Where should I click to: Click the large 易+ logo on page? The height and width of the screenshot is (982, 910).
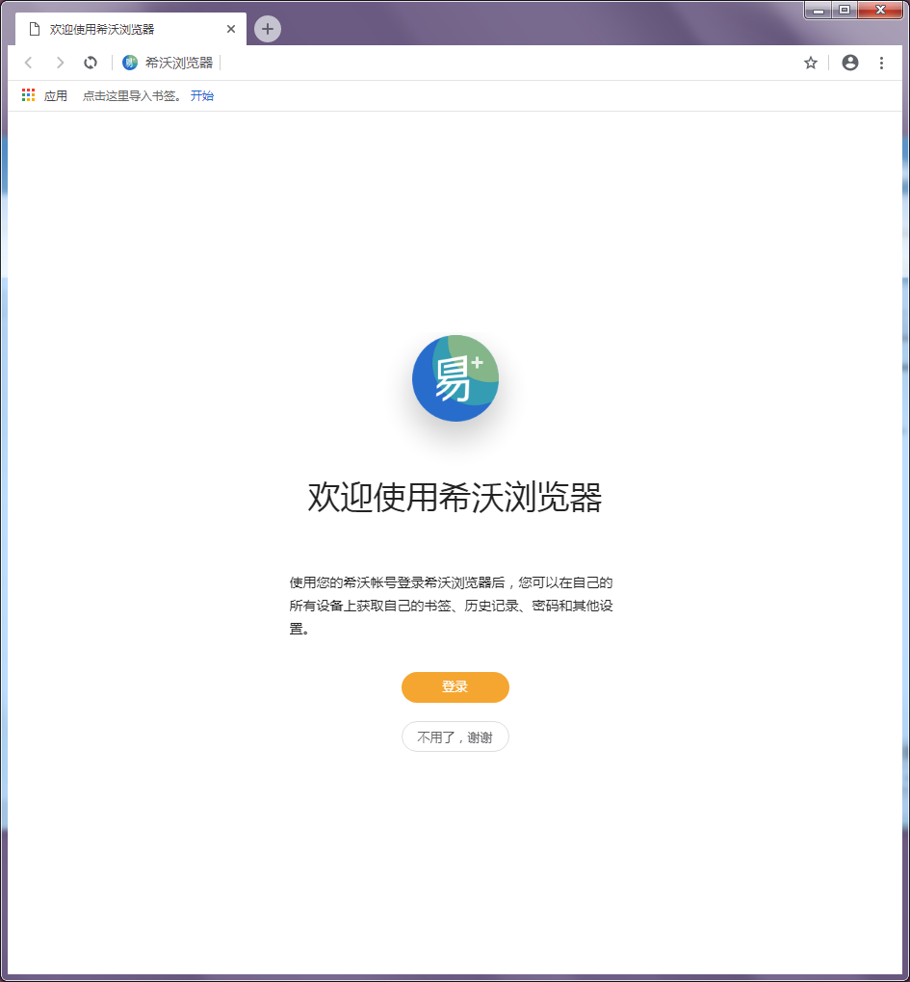click(455, 378)
